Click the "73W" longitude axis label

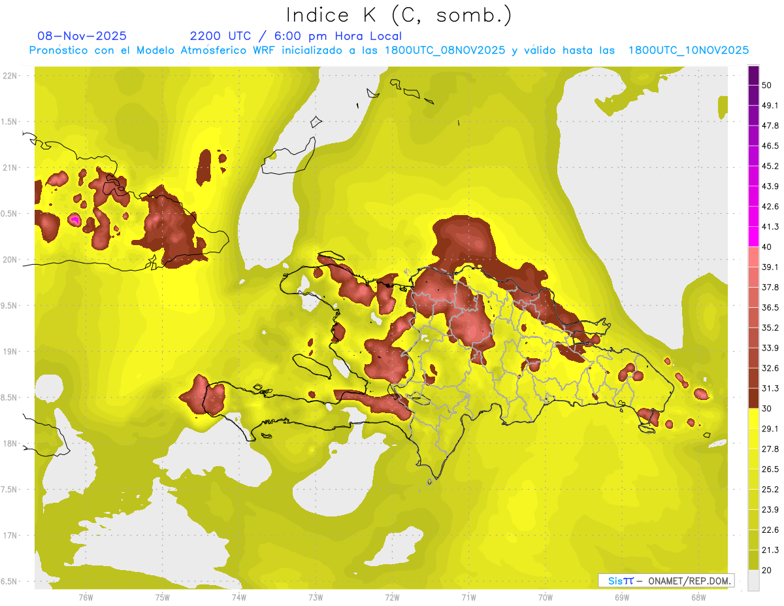click(316, 597)
